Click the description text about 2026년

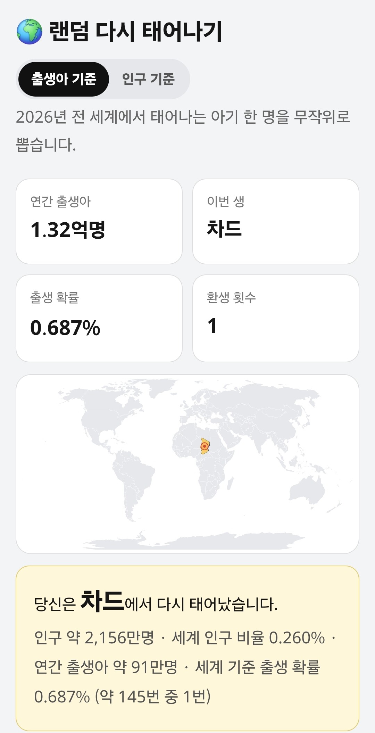(x=183, y=131)
